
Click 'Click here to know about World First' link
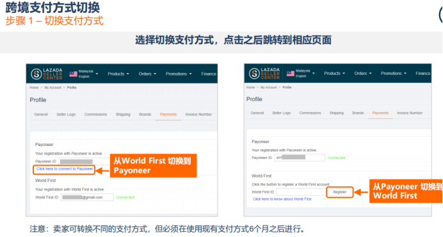(282, 199)
